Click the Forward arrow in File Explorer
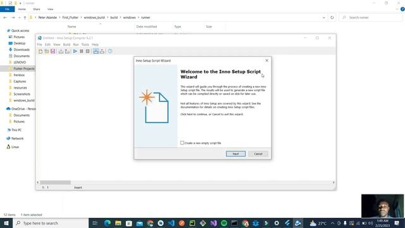The height and width of the screenshot is (228, 405). (13, 18)
